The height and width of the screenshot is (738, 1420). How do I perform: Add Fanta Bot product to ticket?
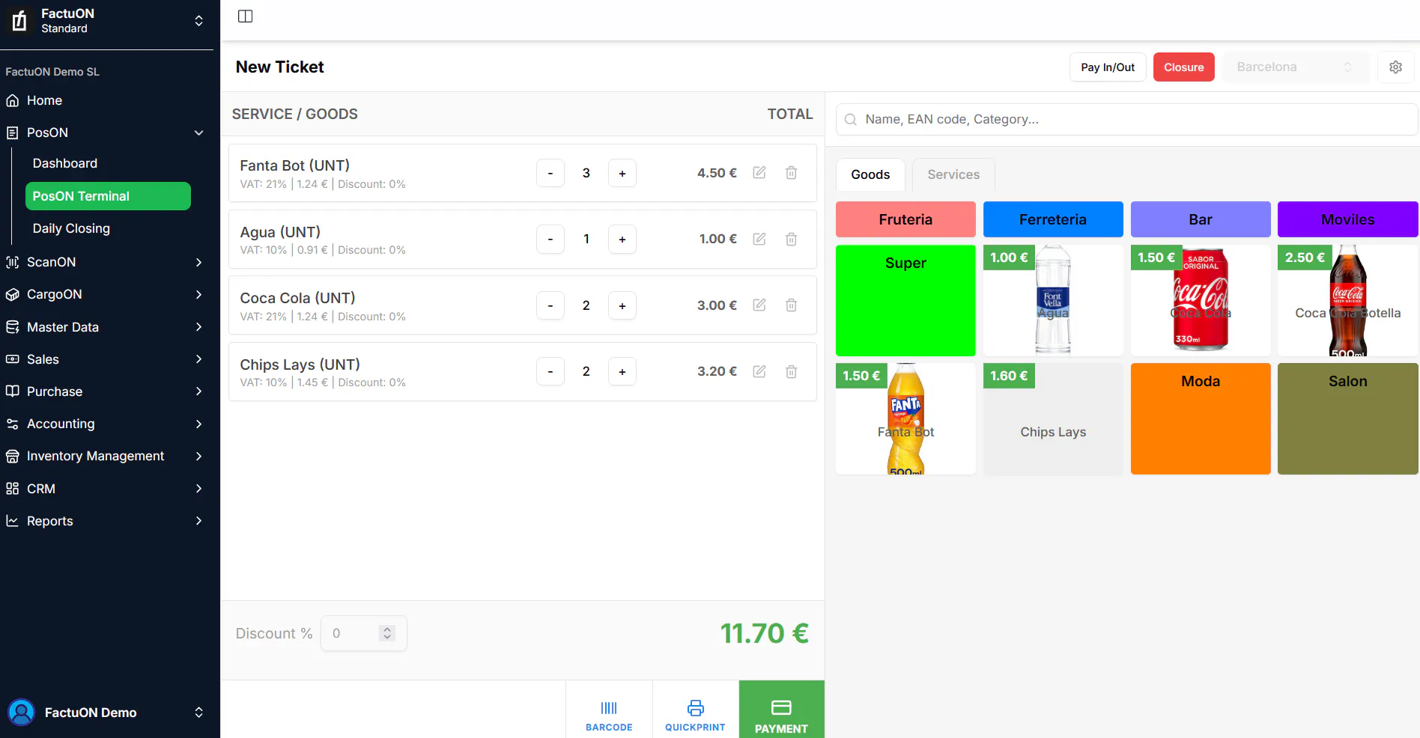tap(905, 418)
